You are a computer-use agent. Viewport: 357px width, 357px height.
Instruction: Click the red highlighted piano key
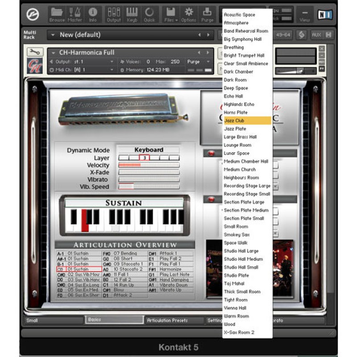tap(85, 220)
